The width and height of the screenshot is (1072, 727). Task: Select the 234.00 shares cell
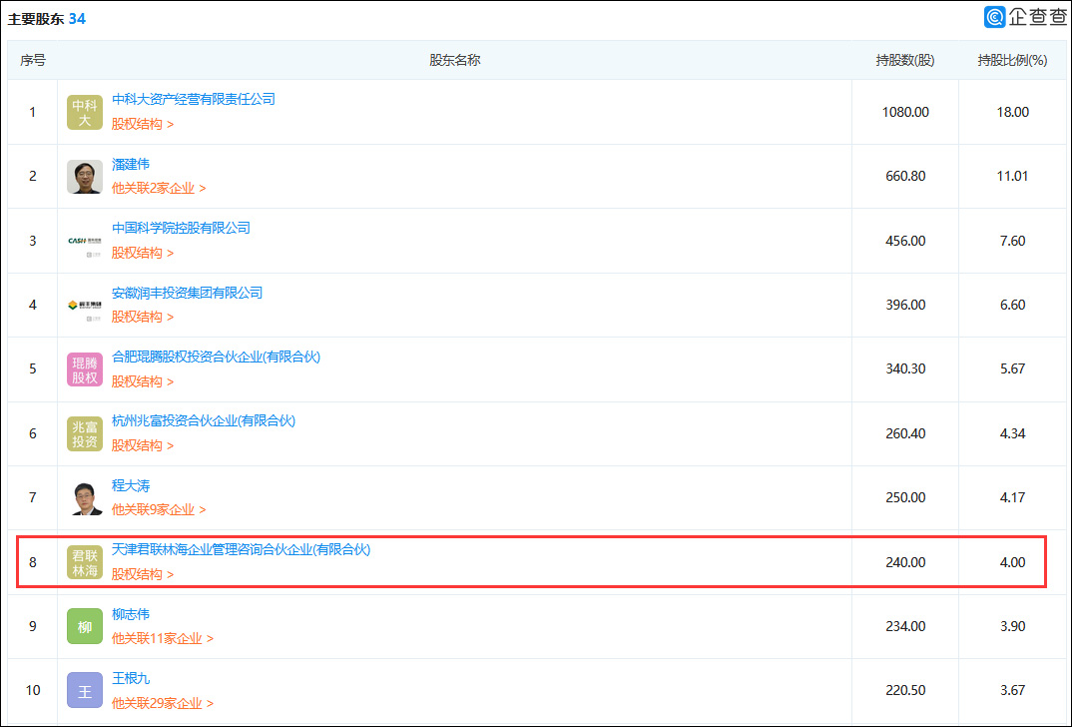pos(905,626)
